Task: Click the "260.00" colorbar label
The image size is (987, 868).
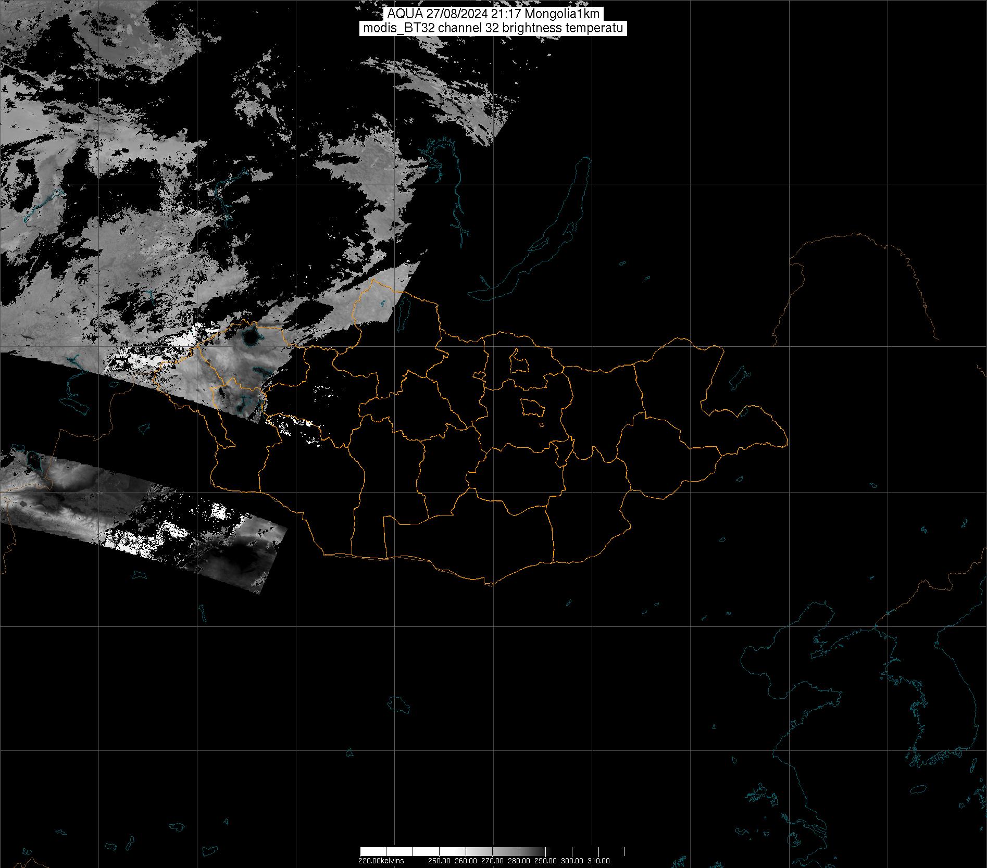Action: click(466, 861)
